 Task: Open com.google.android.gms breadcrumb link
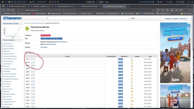click(x=37, y=23)
